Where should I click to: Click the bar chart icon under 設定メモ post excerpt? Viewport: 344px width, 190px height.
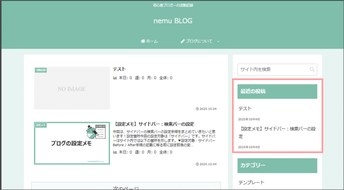pos(115,152)
